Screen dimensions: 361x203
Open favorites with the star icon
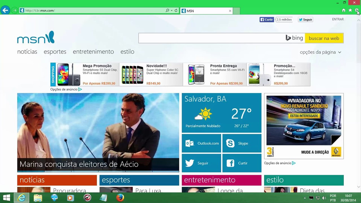(350, 10)
